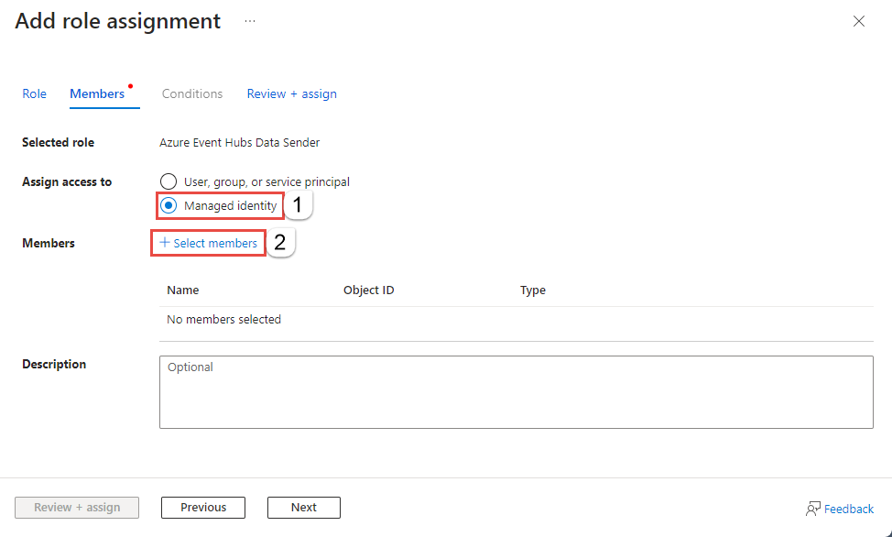Go to the Review + assign tab
The height and width of the screenshot is (537, 892).
click(x=291, y=93)
